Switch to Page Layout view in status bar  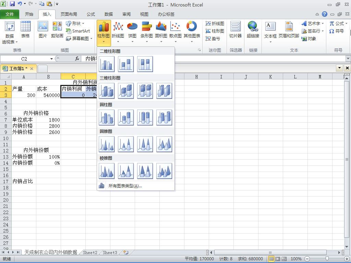(278, 259)
